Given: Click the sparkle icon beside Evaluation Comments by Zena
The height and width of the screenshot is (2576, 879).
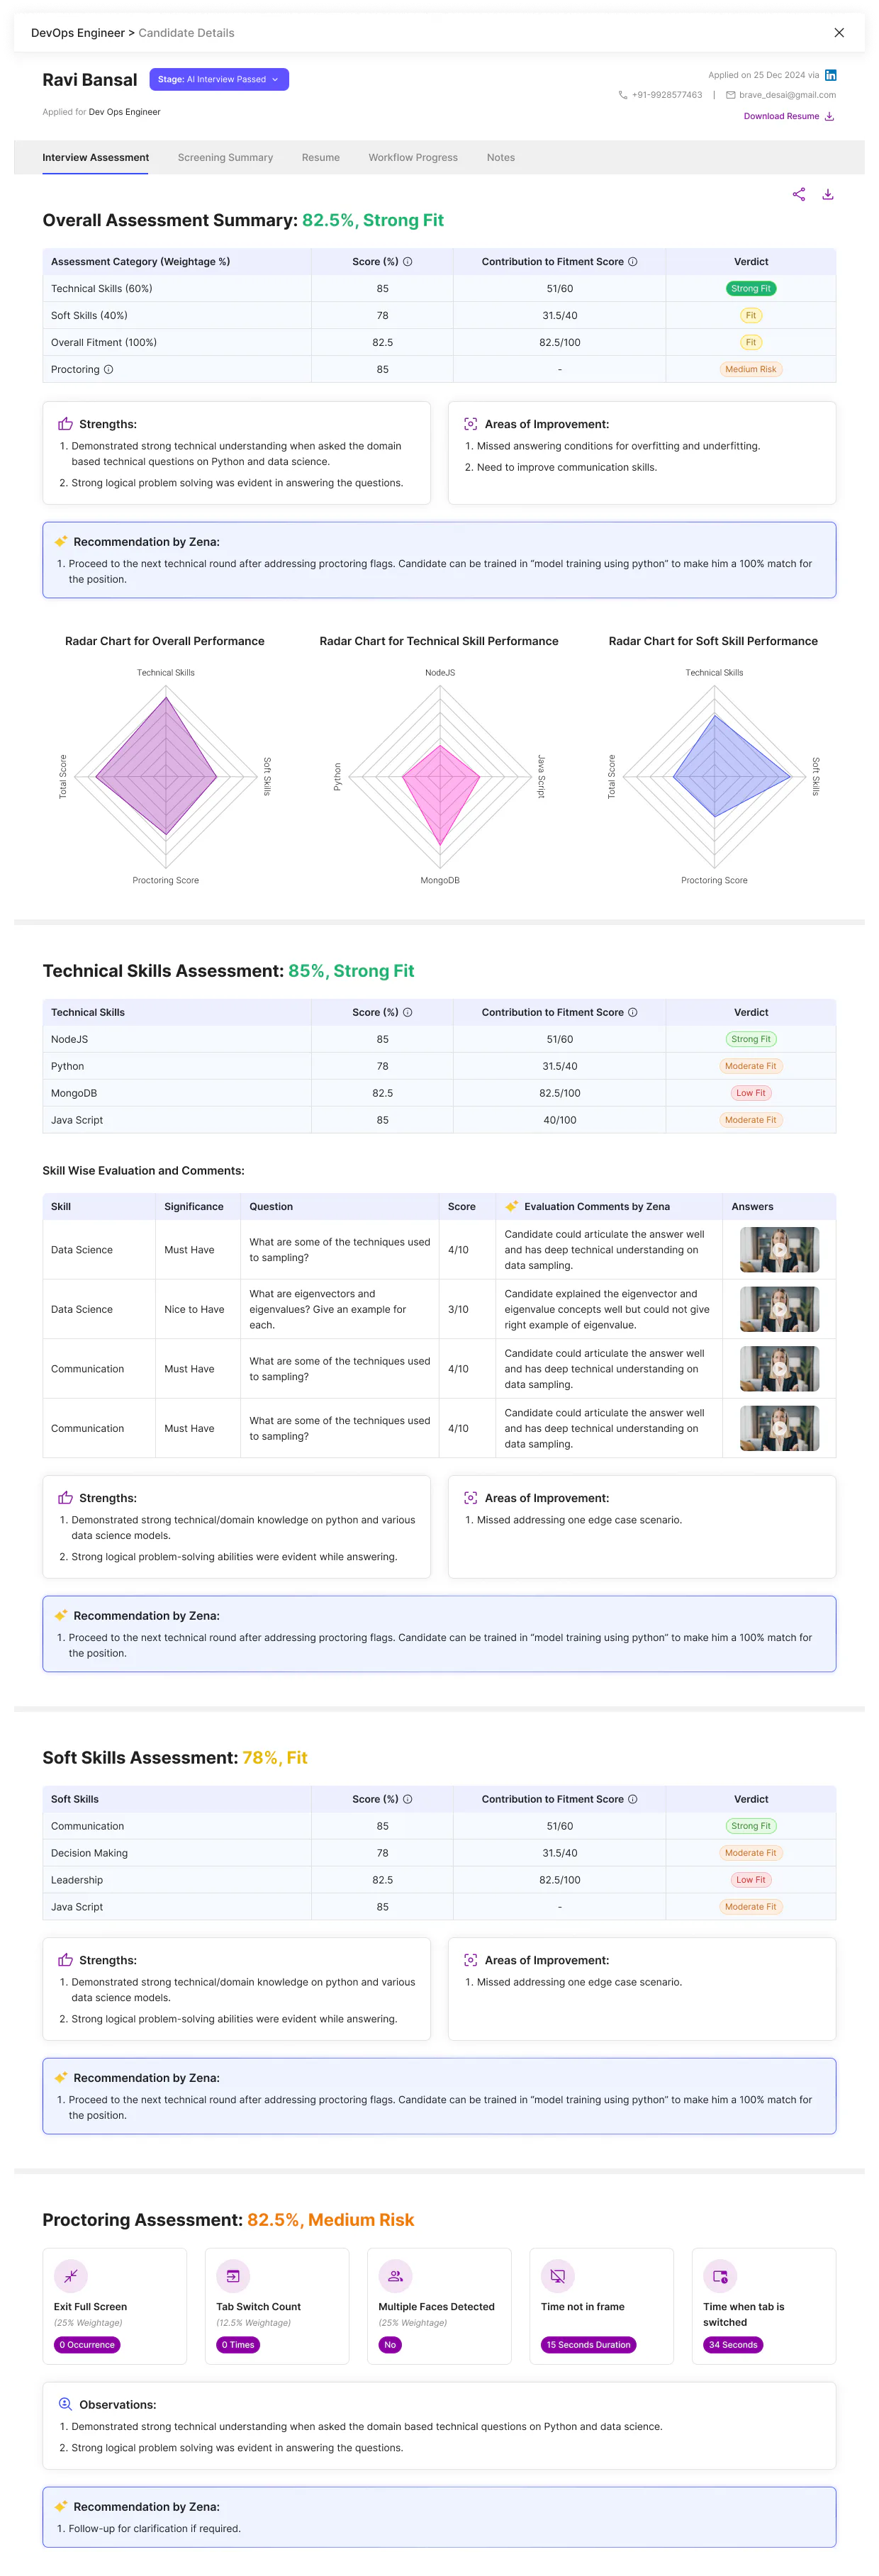Looking at the screenshot, I should 511,1207.
